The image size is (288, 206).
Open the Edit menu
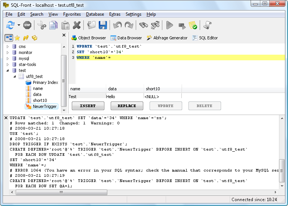[x=21, y=14]
